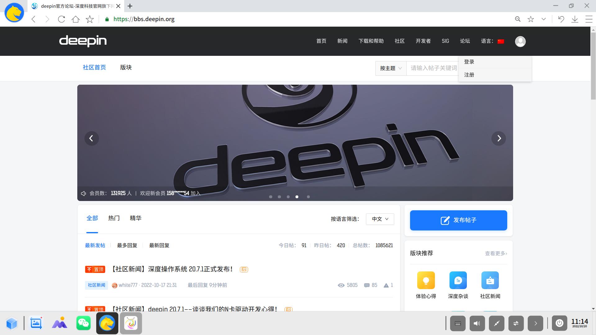
Task: Open the browser hamburger menu
Action: click(x=589, y=19)
